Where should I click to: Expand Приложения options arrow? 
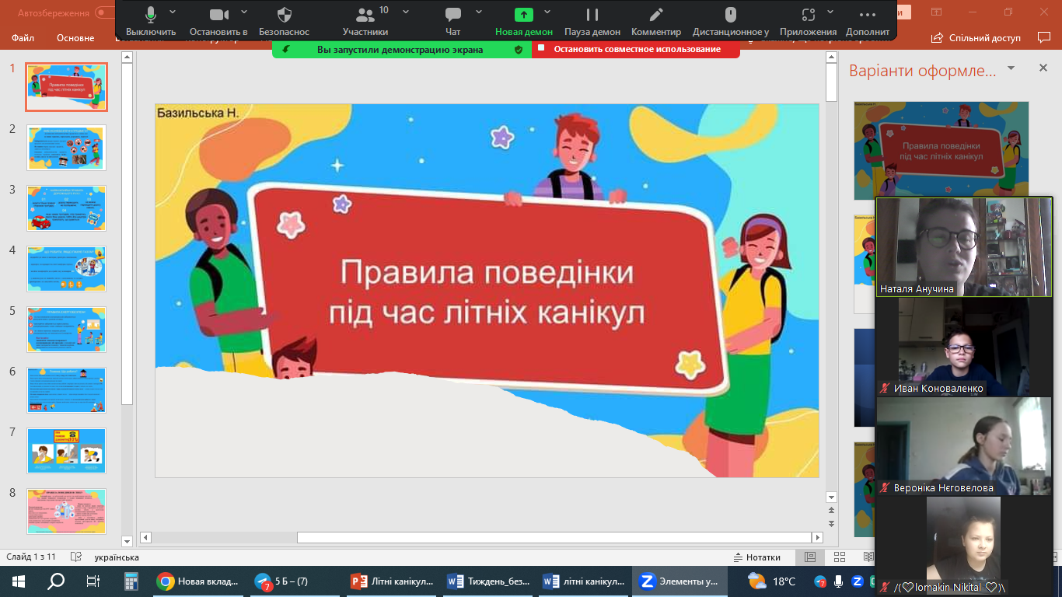[x=830, y=12]
